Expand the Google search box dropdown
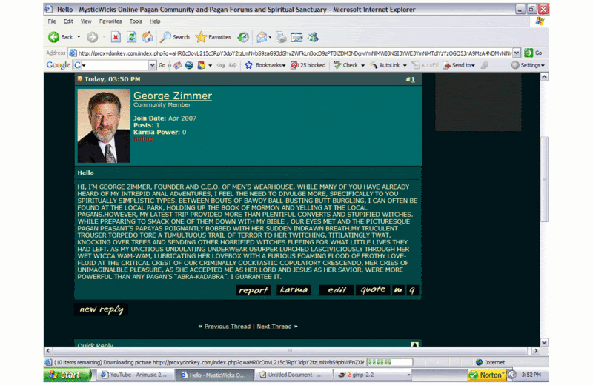 [153, 65]
